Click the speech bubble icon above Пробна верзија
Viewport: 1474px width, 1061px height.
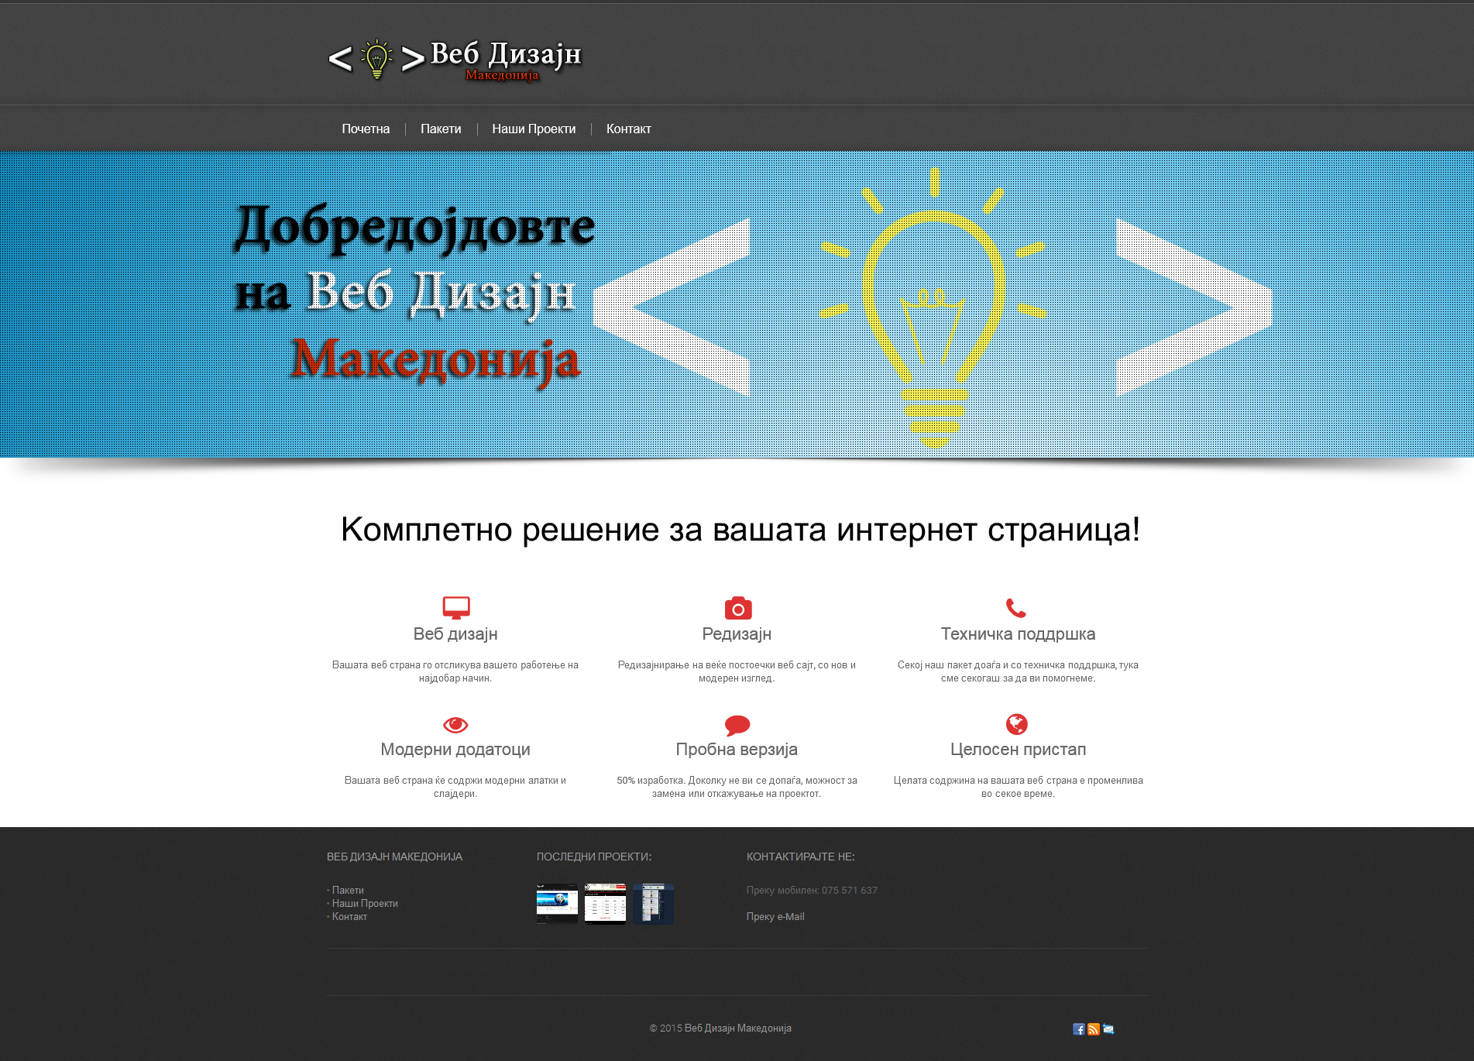[737, 725]
